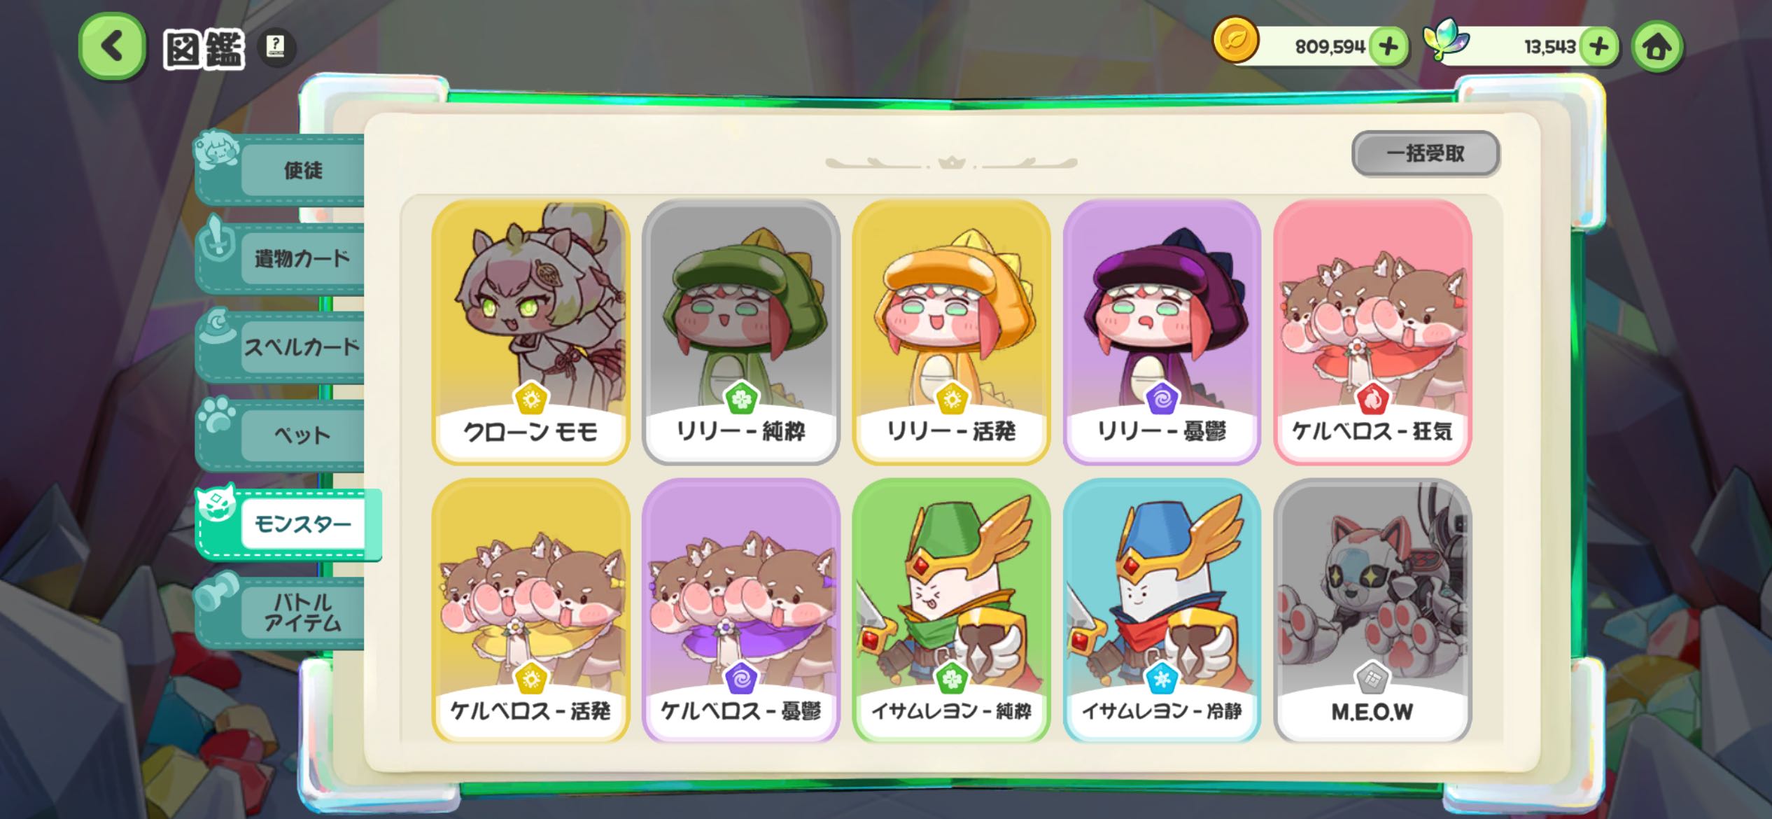Tap the home icon button
The height and width of the screenshot is (819, 1772).
click(1657, 47)
